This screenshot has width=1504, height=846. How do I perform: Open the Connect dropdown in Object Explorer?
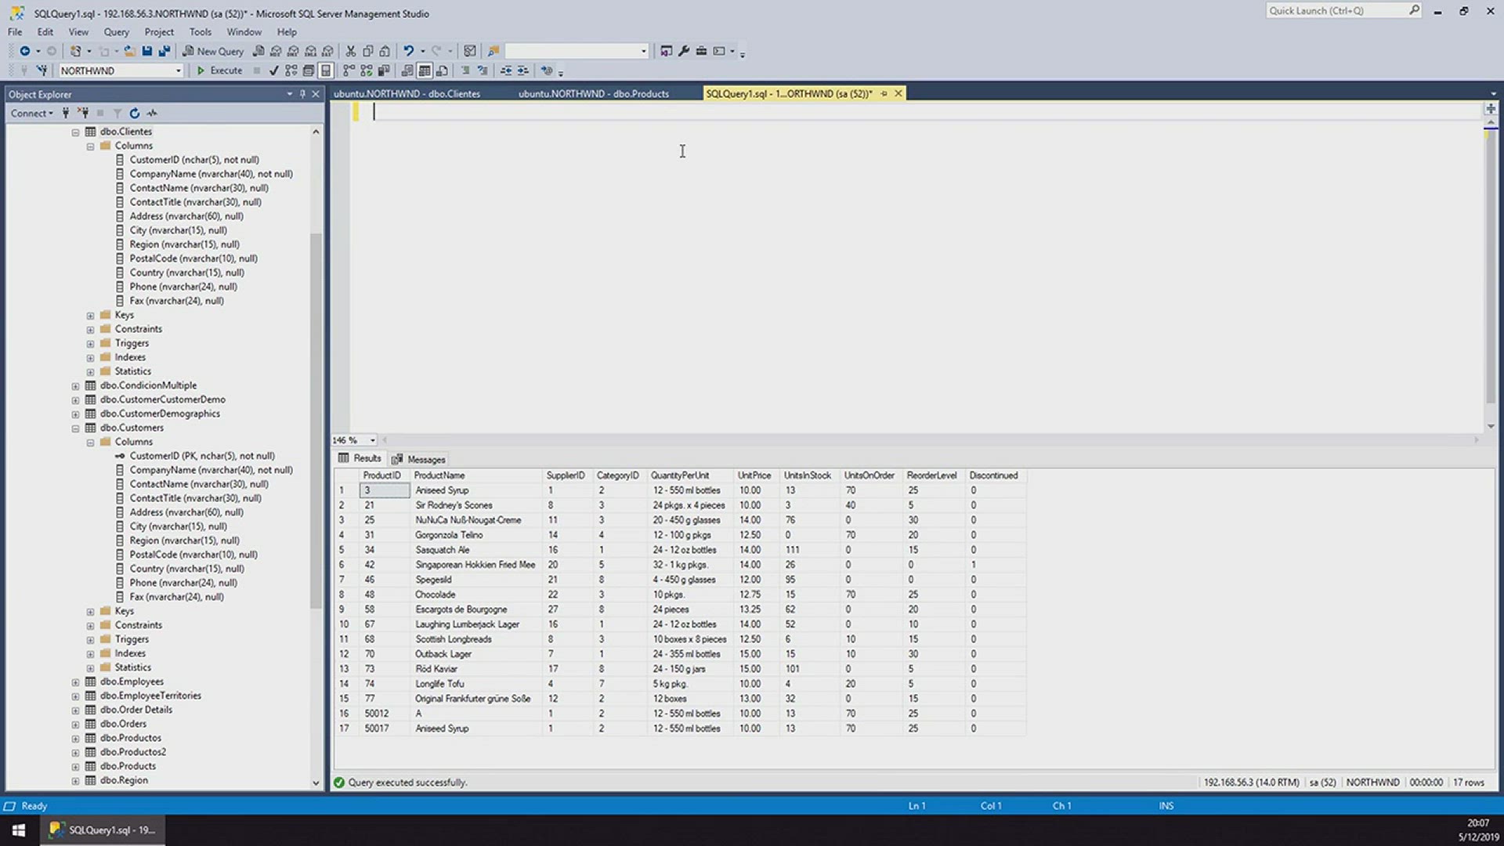32,114
